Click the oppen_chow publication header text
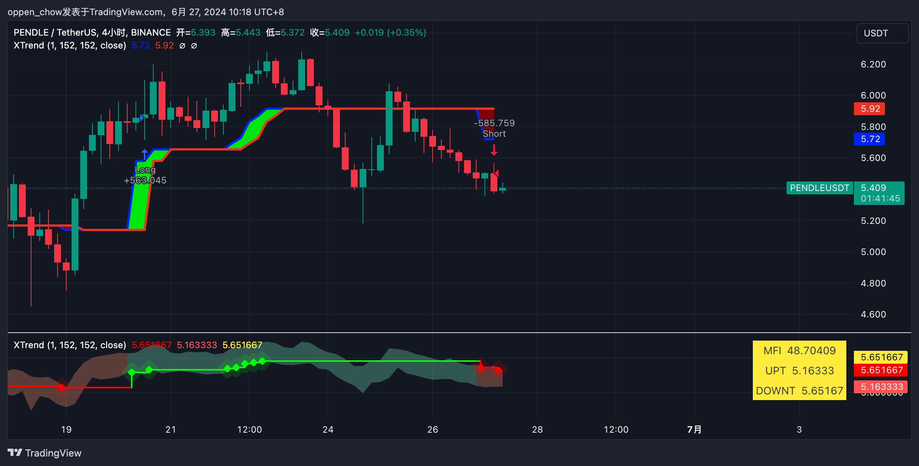This screenshot has height=466, width=919. 146,12
